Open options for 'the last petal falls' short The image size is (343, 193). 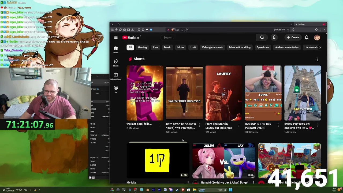click(x=160, y=125)
